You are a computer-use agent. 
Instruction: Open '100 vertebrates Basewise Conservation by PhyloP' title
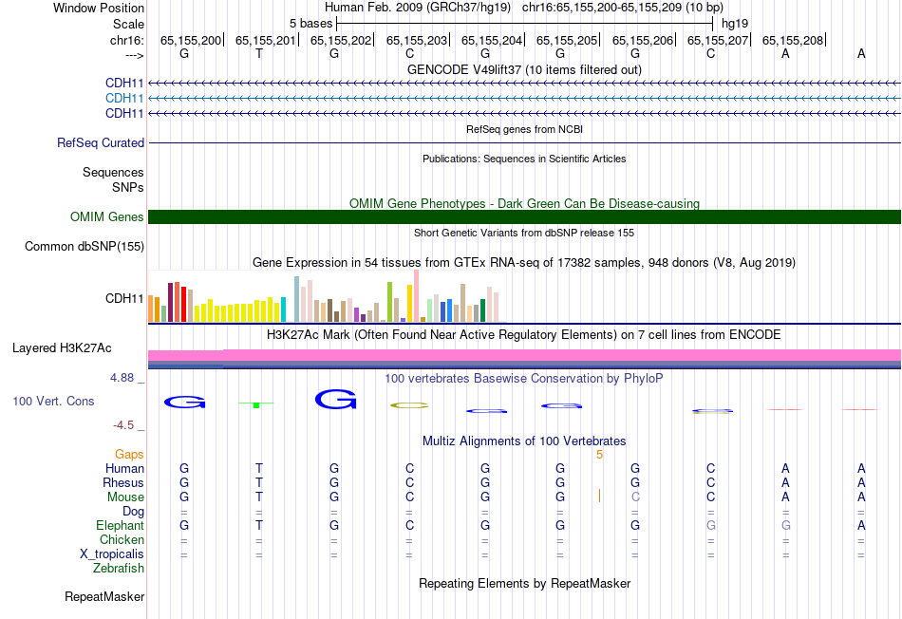524,379
